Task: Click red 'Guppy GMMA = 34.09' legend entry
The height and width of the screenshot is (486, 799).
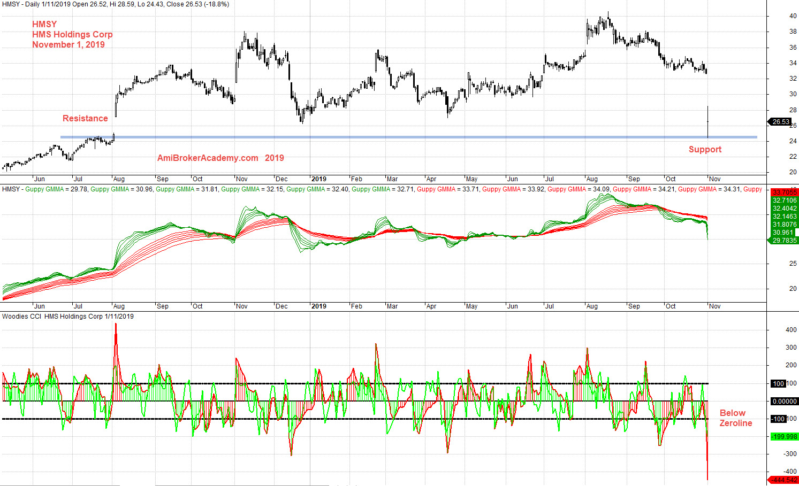Action: tap(579, 189)
